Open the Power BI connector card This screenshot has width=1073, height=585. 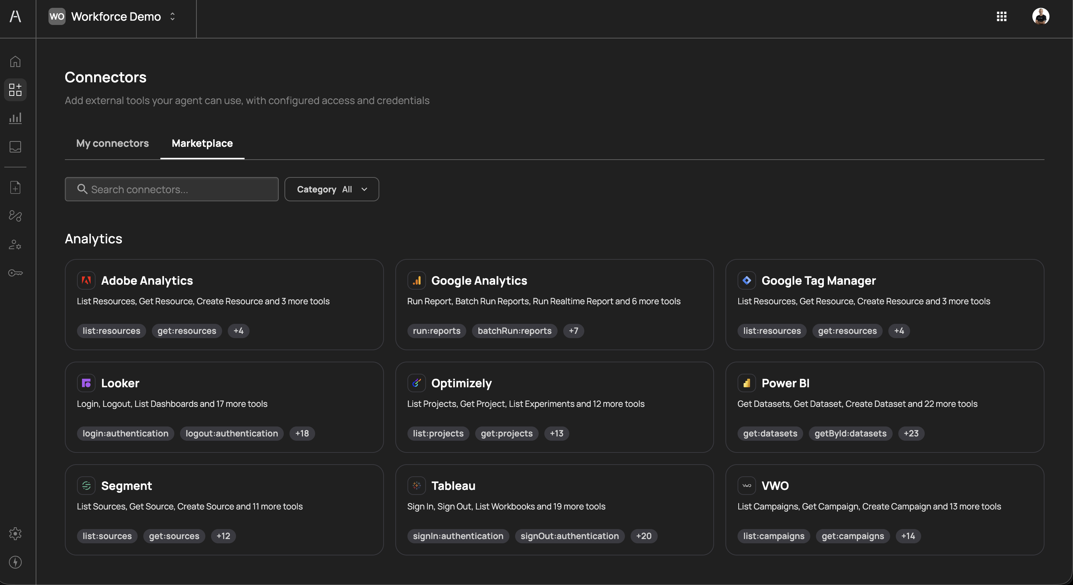[x=885, y=407]
